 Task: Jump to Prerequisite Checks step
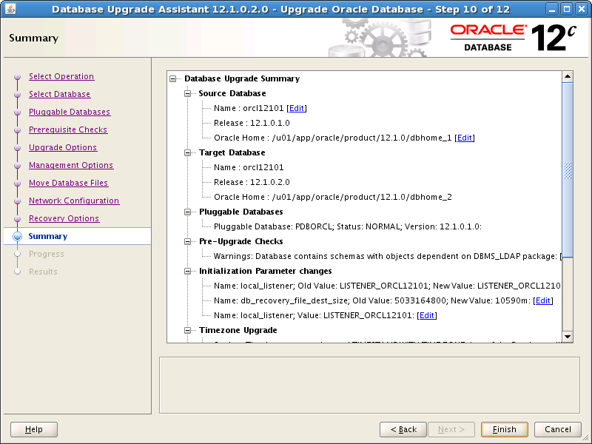point(68,129)
